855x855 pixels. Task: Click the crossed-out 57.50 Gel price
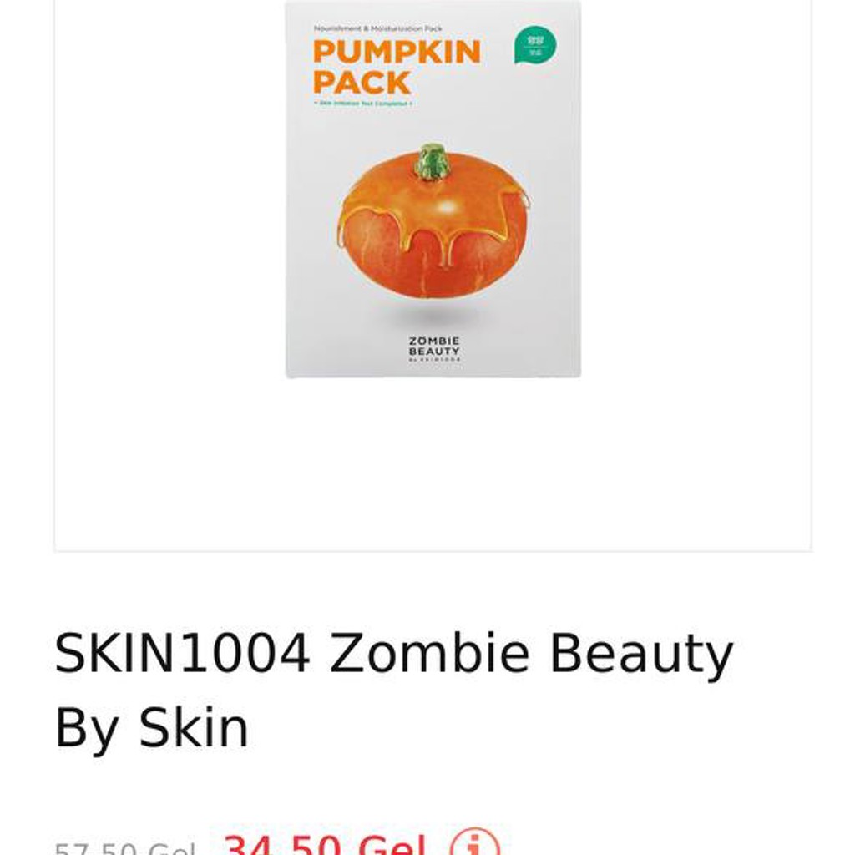[x=125, y=848]
